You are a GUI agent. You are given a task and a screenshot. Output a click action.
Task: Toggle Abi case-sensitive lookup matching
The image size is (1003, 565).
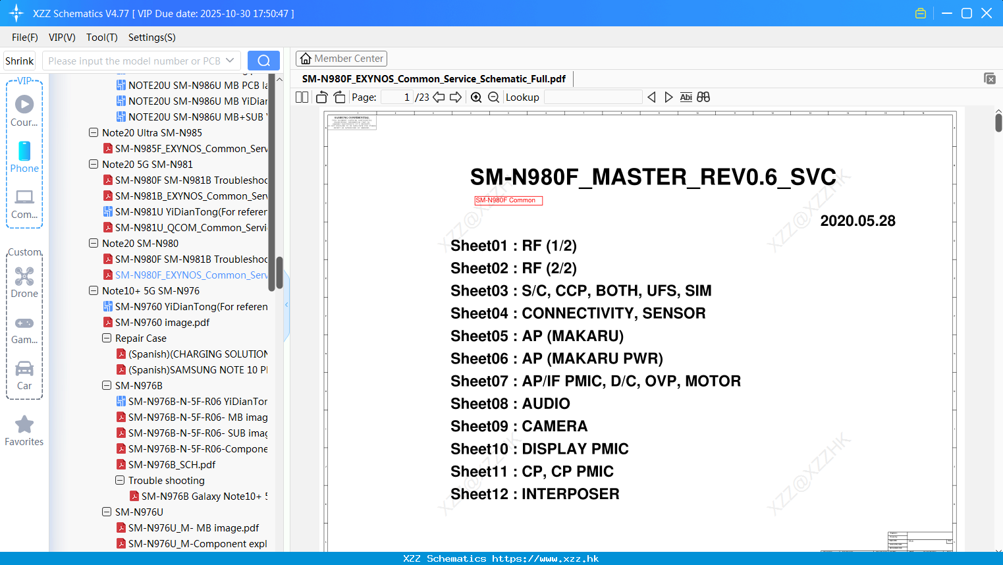[x=686, y=97]
